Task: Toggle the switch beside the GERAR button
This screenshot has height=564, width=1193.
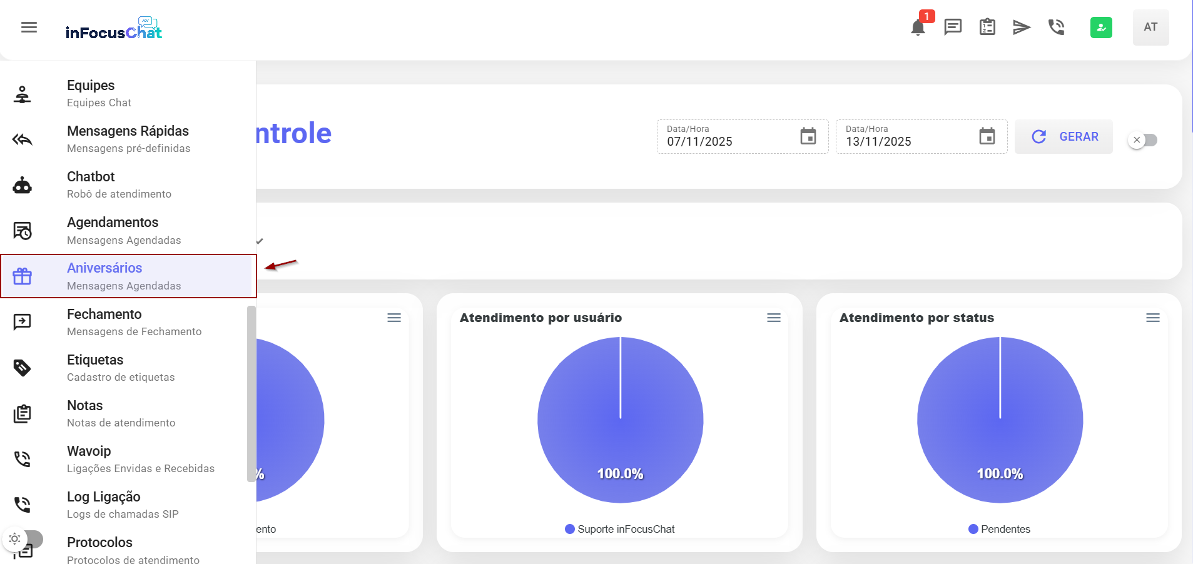Action: (1143, 140)
